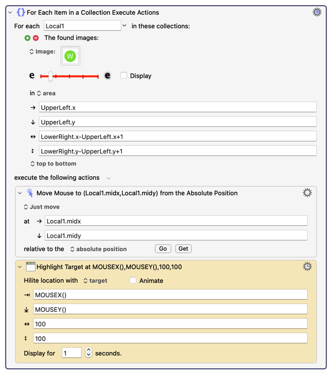Click the image fuzziness slider handle
The height and width of the screenshot is (376, 332).
[x=50, y=76]
